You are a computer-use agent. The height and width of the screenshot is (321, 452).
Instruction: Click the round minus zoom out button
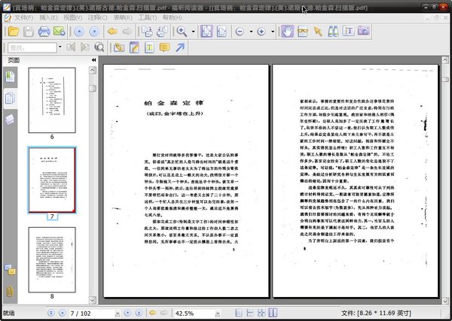click(x=240, y=32)
